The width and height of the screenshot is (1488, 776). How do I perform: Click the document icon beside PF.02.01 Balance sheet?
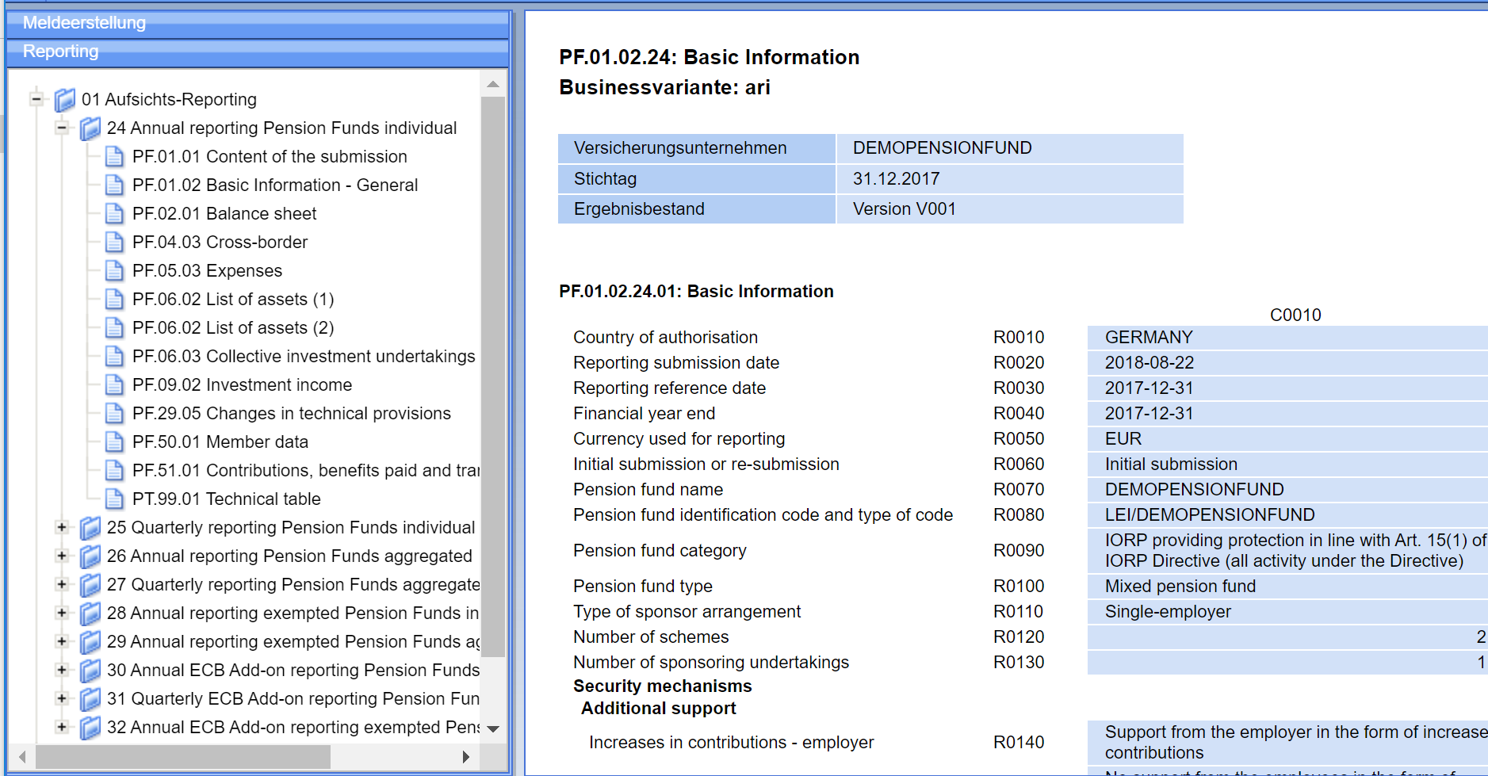pos(114,214)
